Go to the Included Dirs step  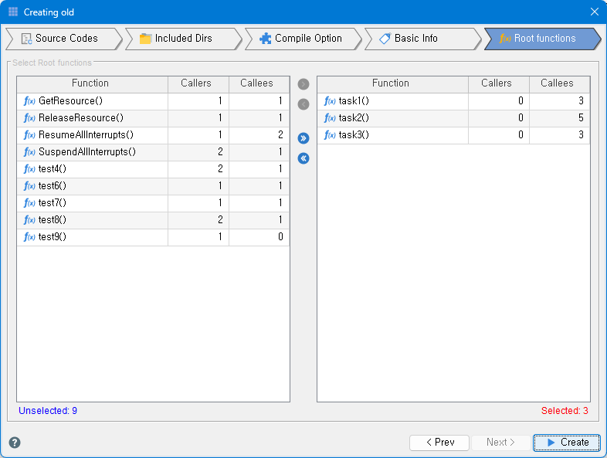184,39
